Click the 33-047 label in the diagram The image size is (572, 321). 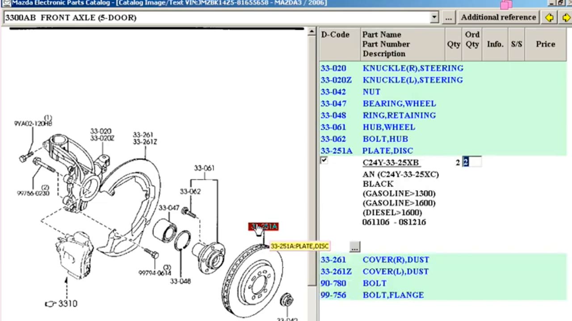click(169, 208)
